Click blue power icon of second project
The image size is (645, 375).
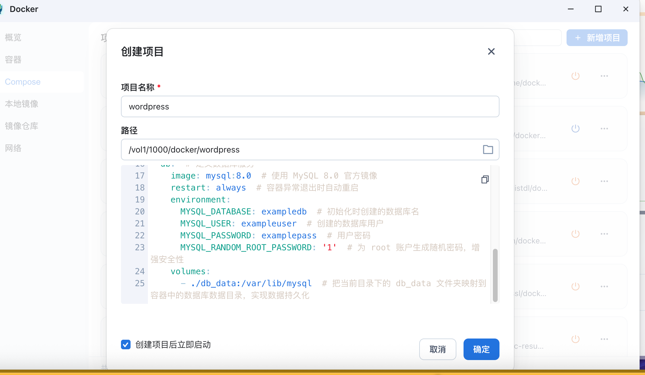tap(575, 129)
